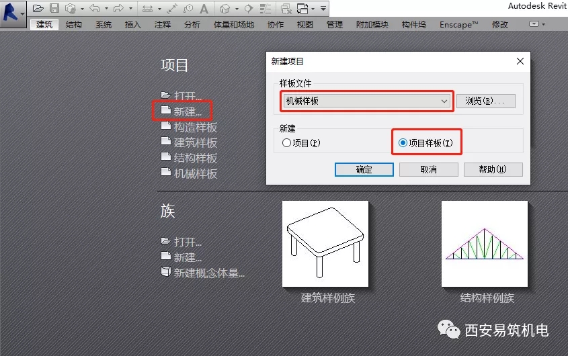
Task: Click the 帮助(H) button
Action: click(x=493, y=169)
